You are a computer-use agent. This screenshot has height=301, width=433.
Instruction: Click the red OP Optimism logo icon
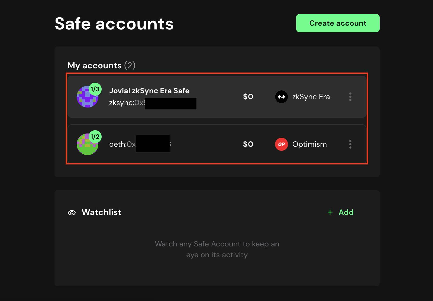(282, 144)
